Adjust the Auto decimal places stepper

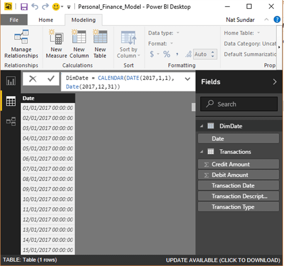coord(214,55)
